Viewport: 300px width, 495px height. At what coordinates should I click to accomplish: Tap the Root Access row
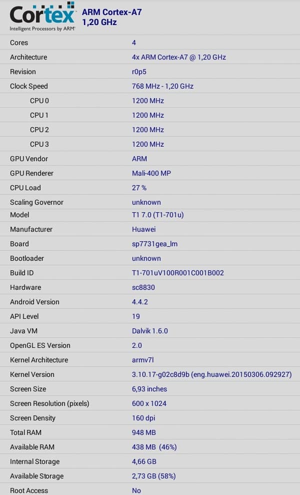pyautogui.click(x=150, y=490)
